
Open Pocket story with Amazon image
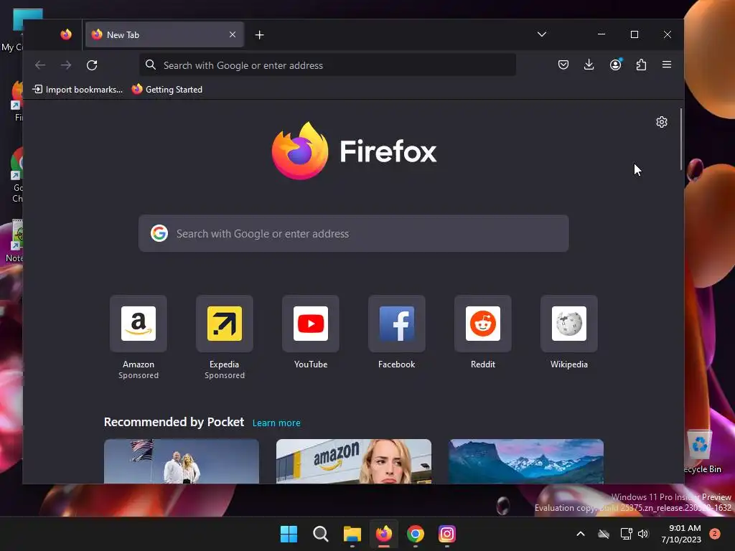[353, 461]
